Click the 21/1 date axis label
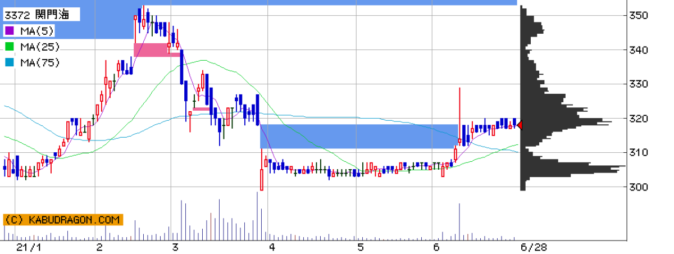 point(28,247)
